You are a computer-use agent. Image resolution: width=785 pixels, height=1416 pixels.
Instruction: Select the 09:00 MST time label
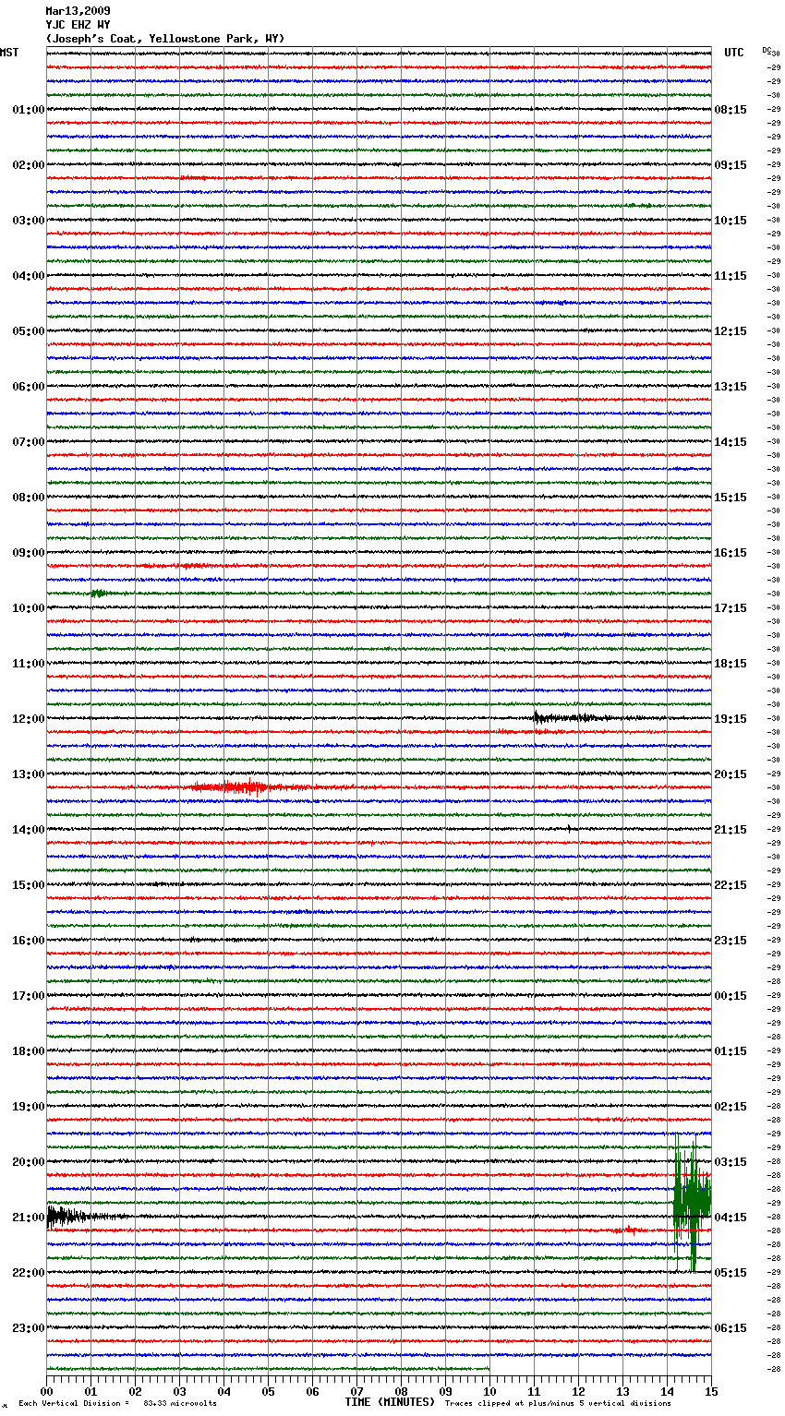point(29,553)
